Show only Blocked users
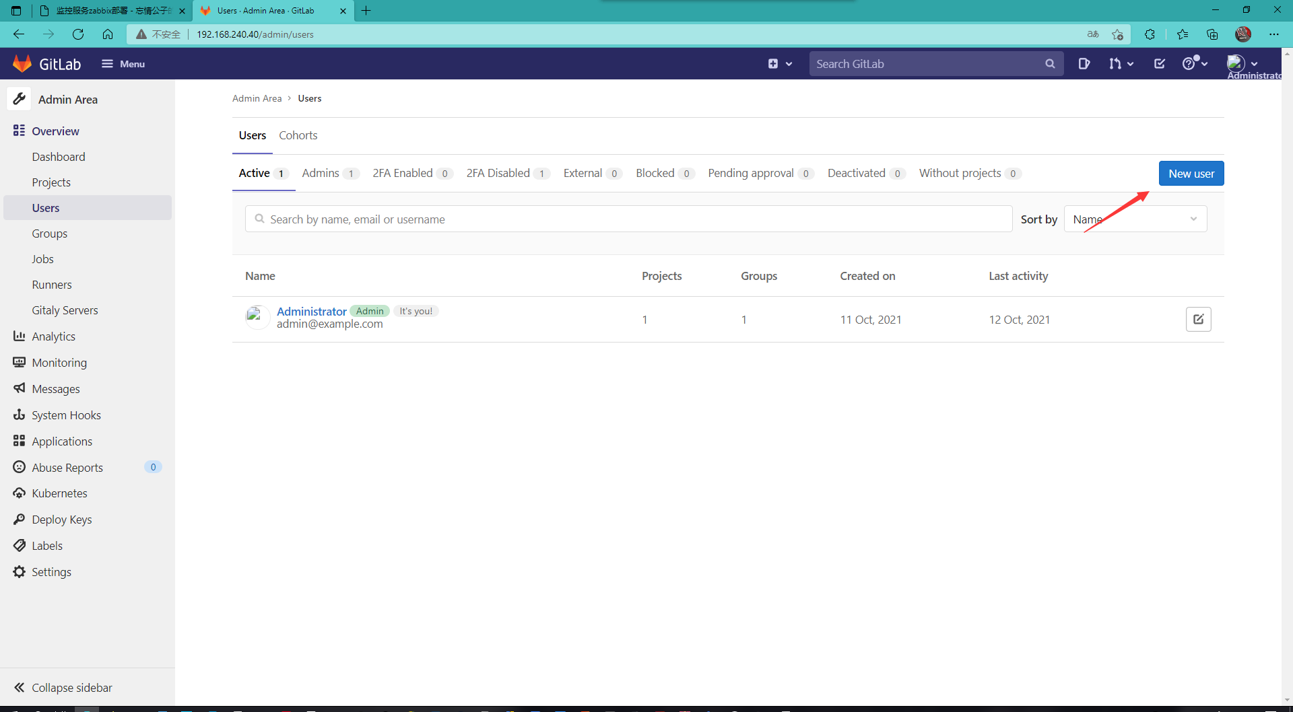The image size is (1293, 712). pyautogui.click(x=655, y=173)
